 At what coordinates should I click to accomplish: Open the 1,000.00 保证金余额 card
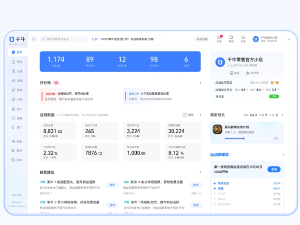(142, 152)
